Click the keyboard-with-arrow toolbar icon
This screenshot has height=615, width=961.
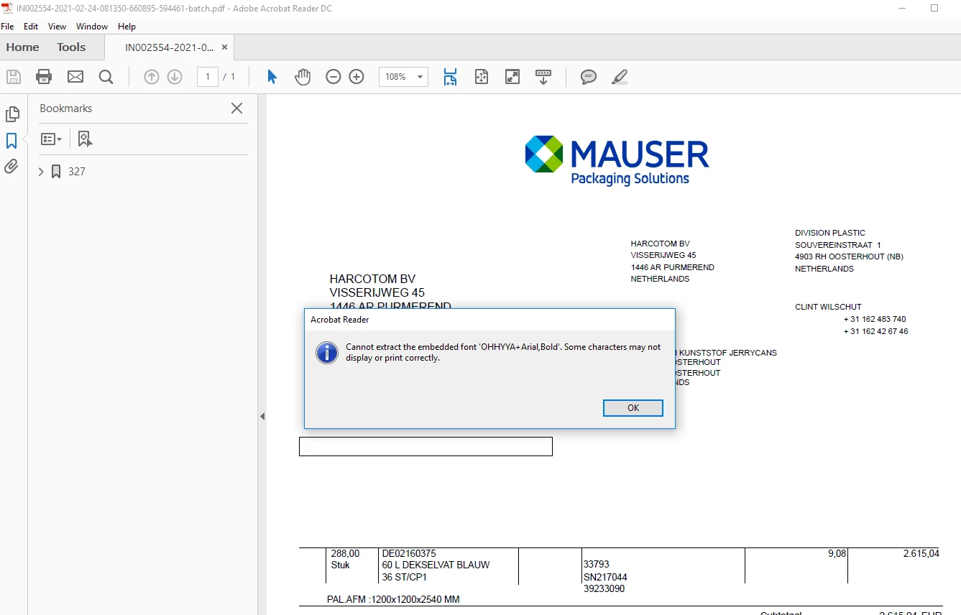(543, 77)
